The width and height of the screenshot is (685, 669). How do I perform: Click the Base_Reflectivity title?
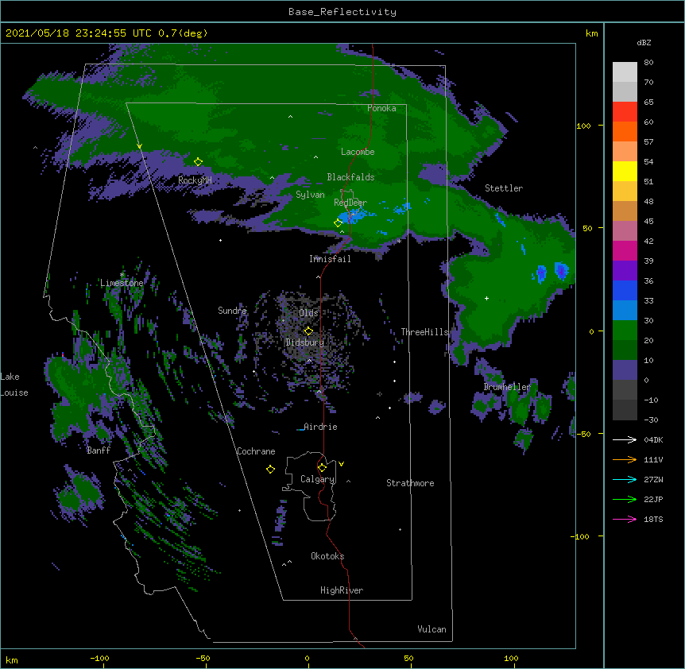(x=342, y=12)
